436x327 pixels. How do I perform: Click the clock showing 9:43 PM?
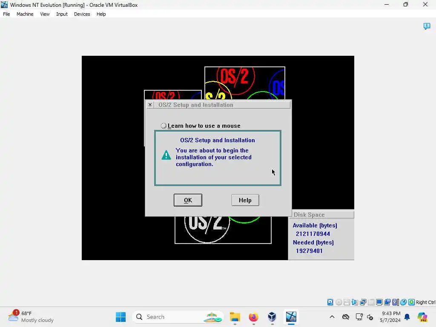pyautogui.click(x=390, y=317)
